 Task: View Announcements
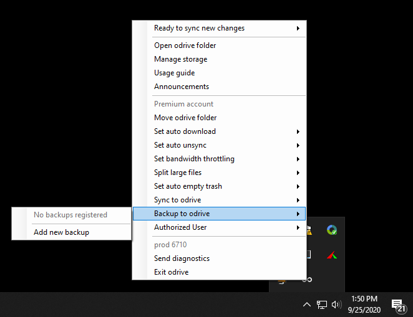tap(181, 87)
